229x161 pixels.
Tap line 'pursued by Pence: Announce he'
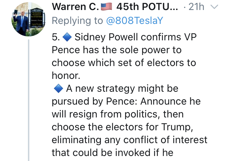tap(126, 101)
